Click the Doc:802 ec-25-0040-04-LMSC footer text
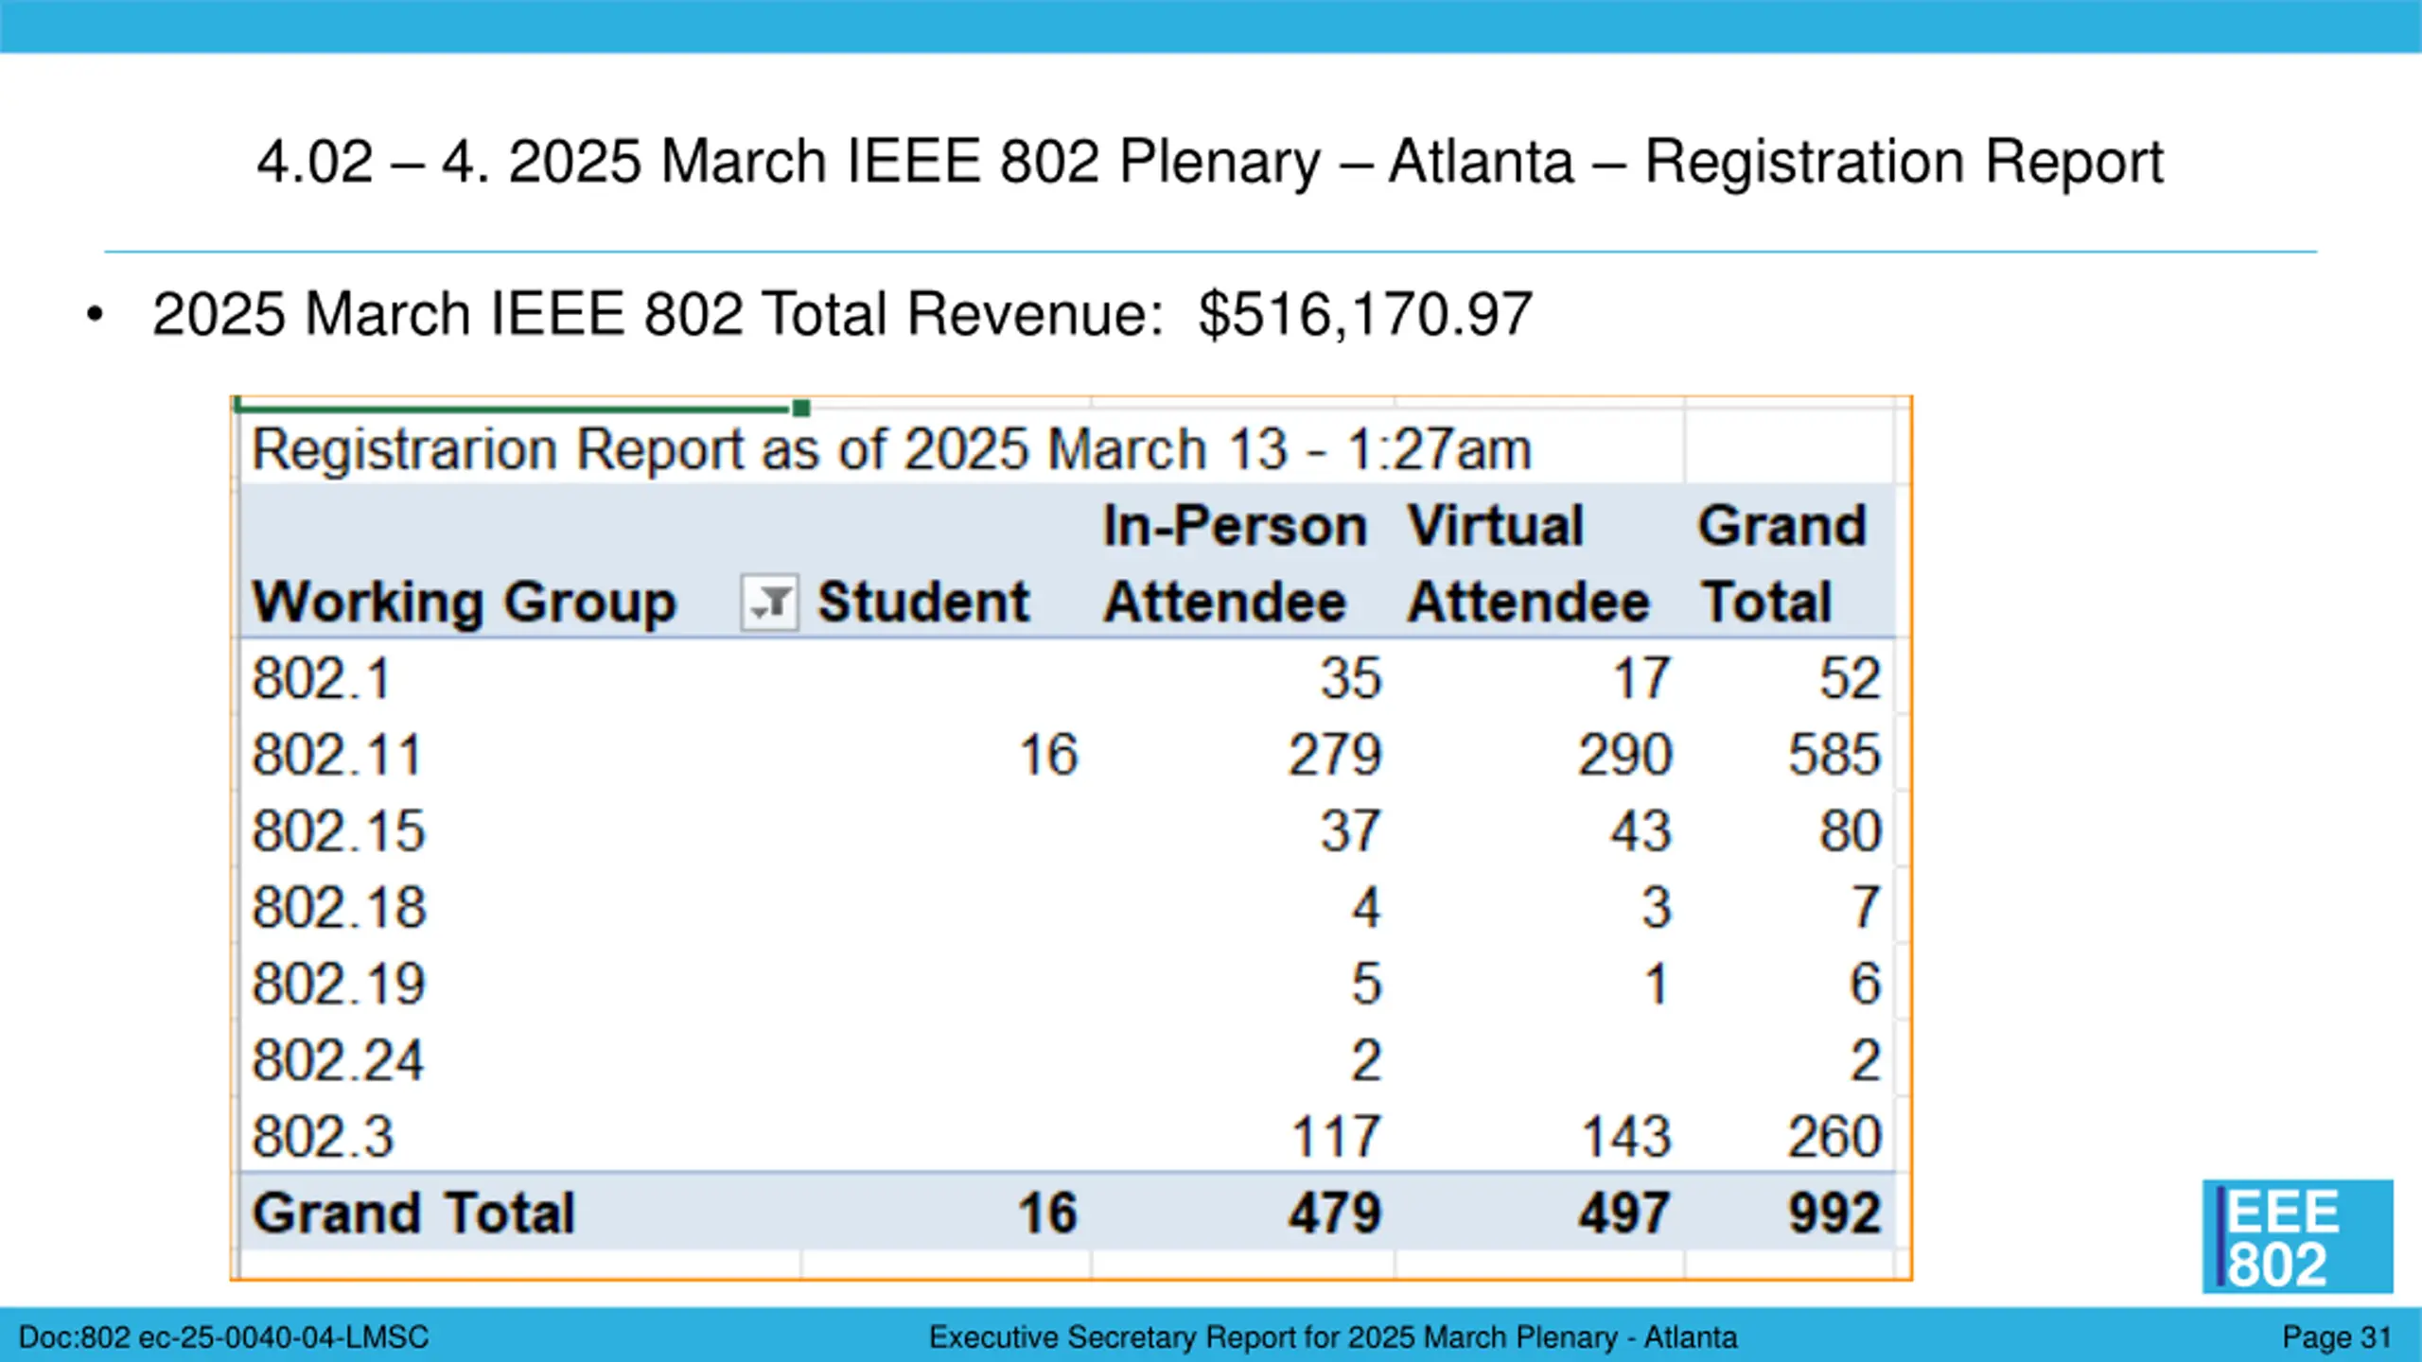Screen dimensions: 2422x1362 (223, 1337)
